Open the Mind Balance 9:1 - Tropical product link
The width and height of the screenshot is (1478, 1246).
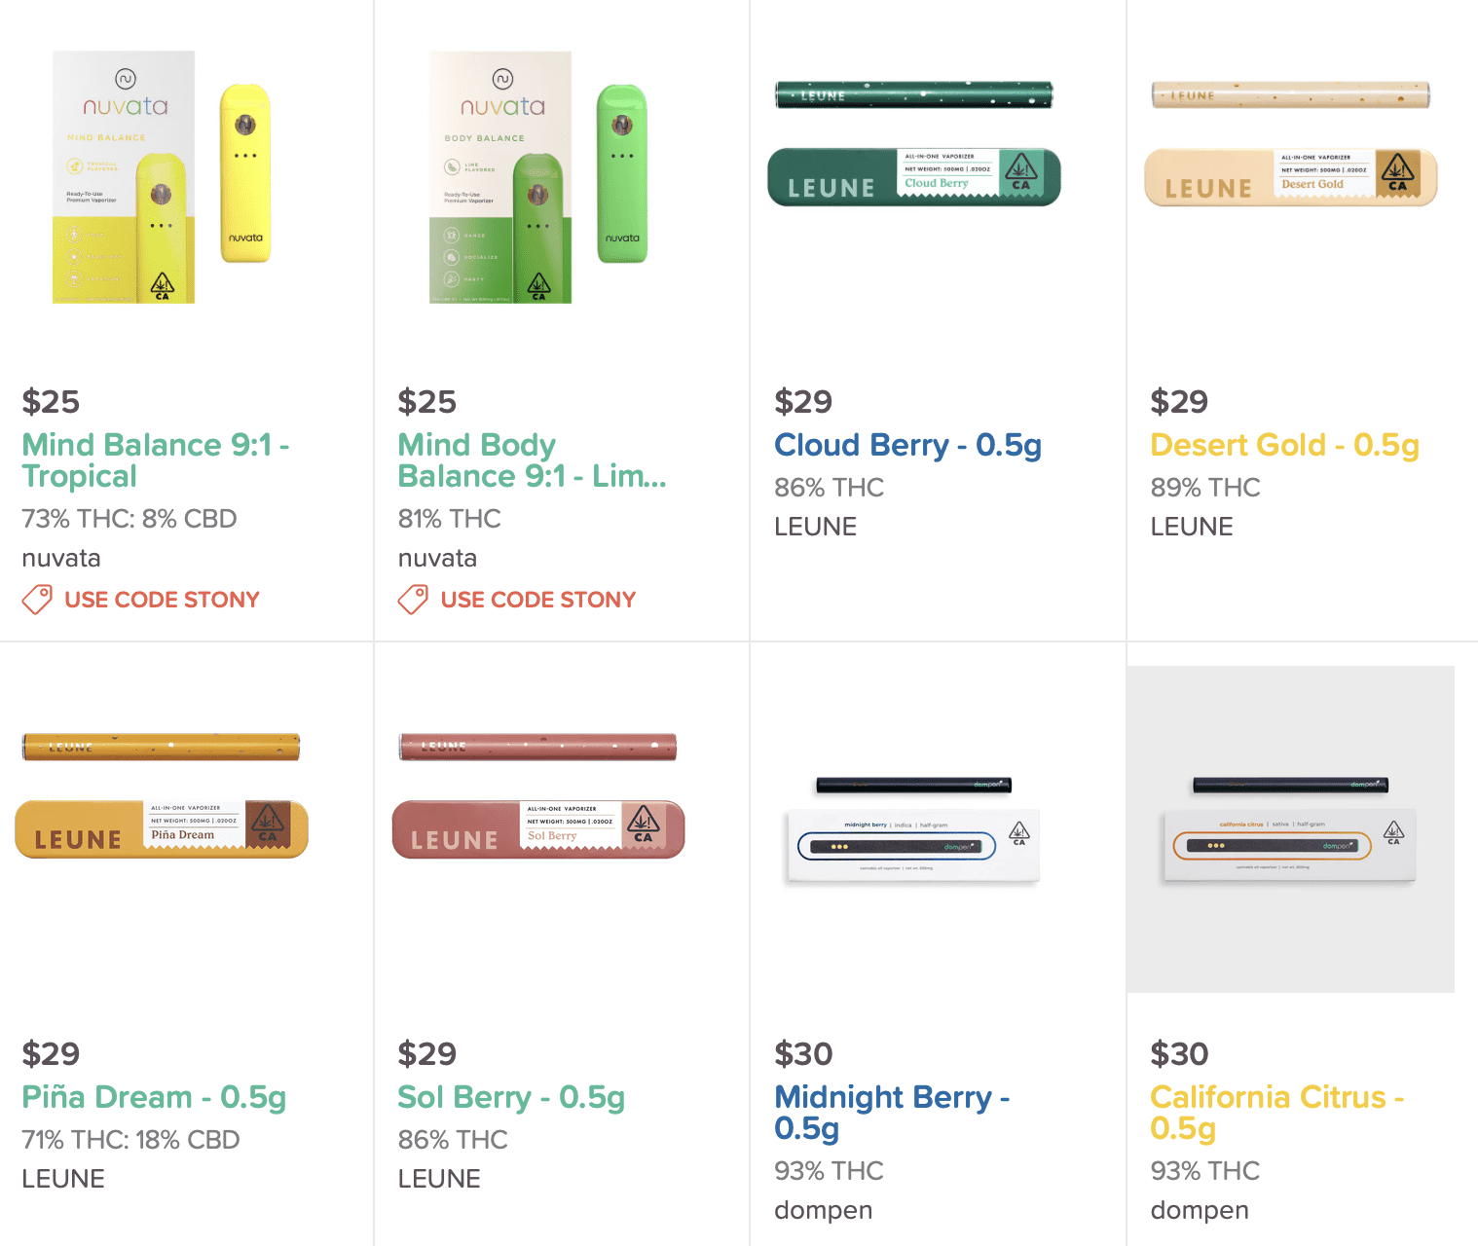pos(156,460)
